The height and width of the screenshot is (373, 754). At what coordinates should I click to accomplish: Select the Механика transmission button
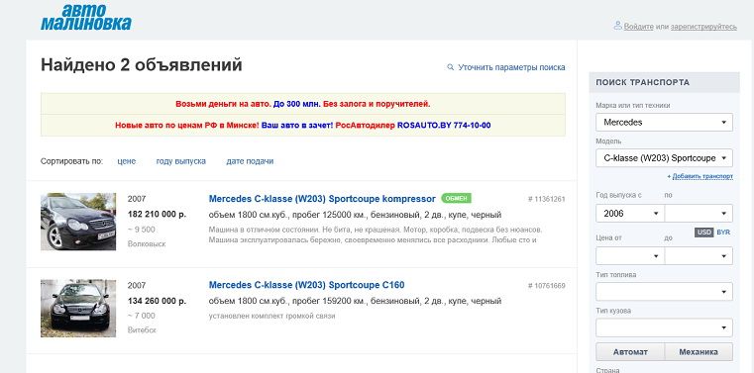(699, 352)
